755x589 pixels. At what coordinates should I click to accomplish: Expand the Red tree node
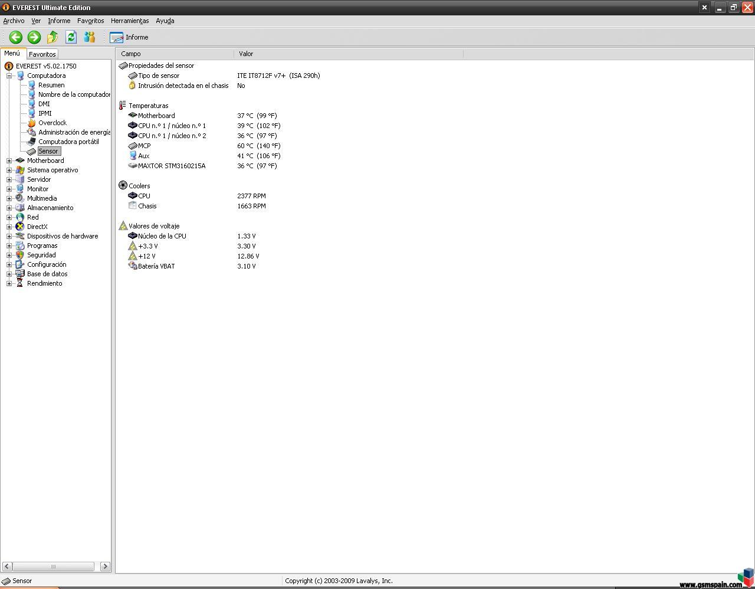9,217
